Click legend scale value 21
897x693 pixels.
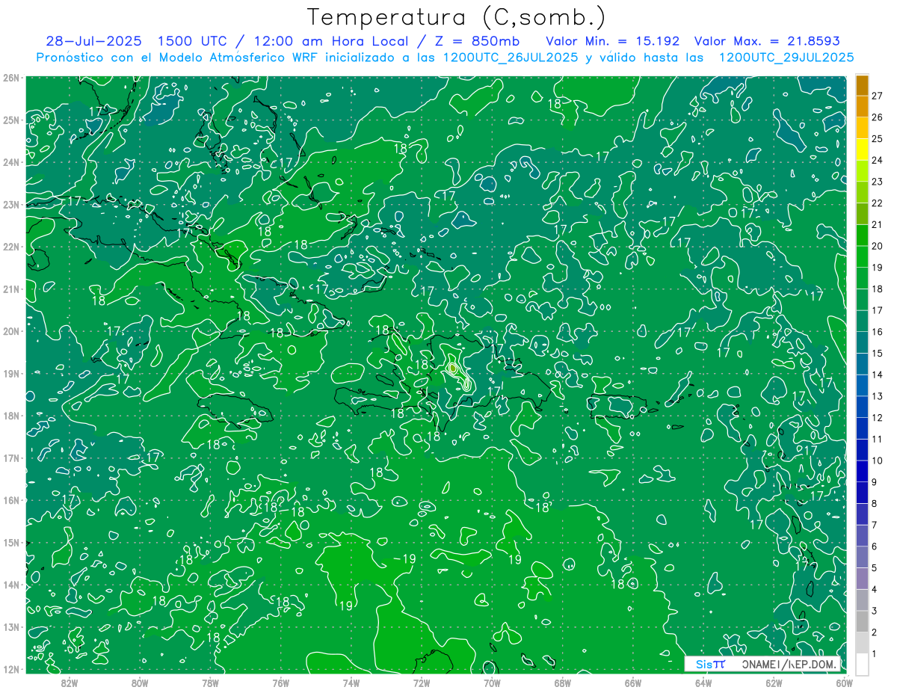tap(878, 224)
